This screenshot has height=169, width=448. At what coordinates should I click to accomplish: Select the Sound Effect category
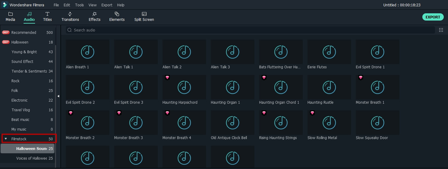coord(22,61)
